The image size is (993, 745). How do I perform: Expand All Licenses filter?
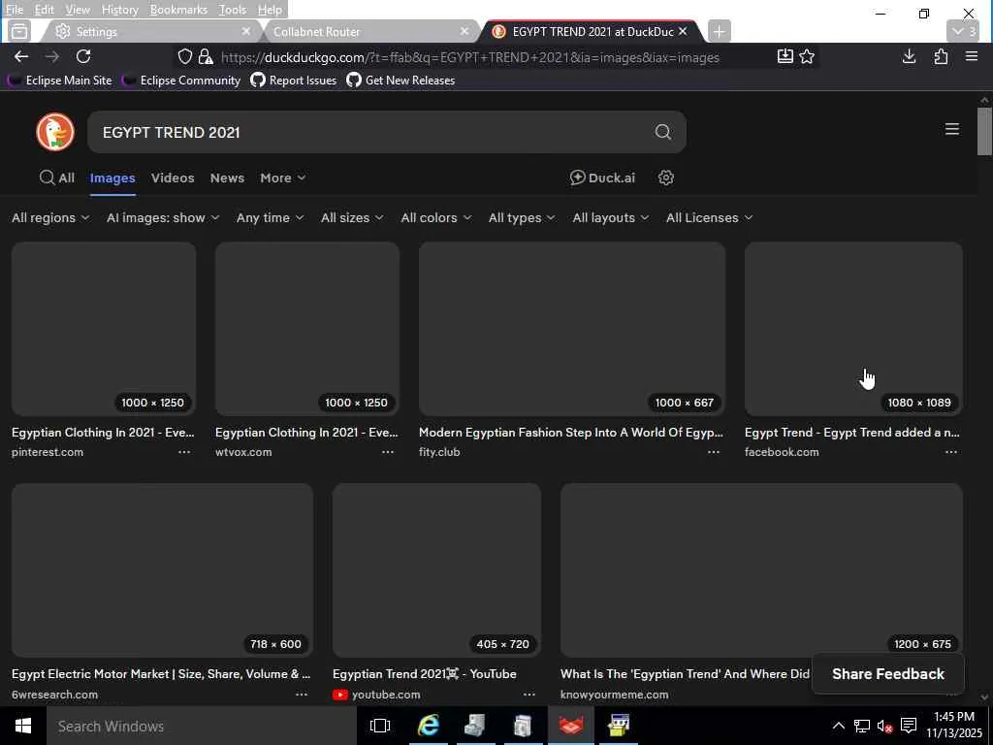coord(709,218)
